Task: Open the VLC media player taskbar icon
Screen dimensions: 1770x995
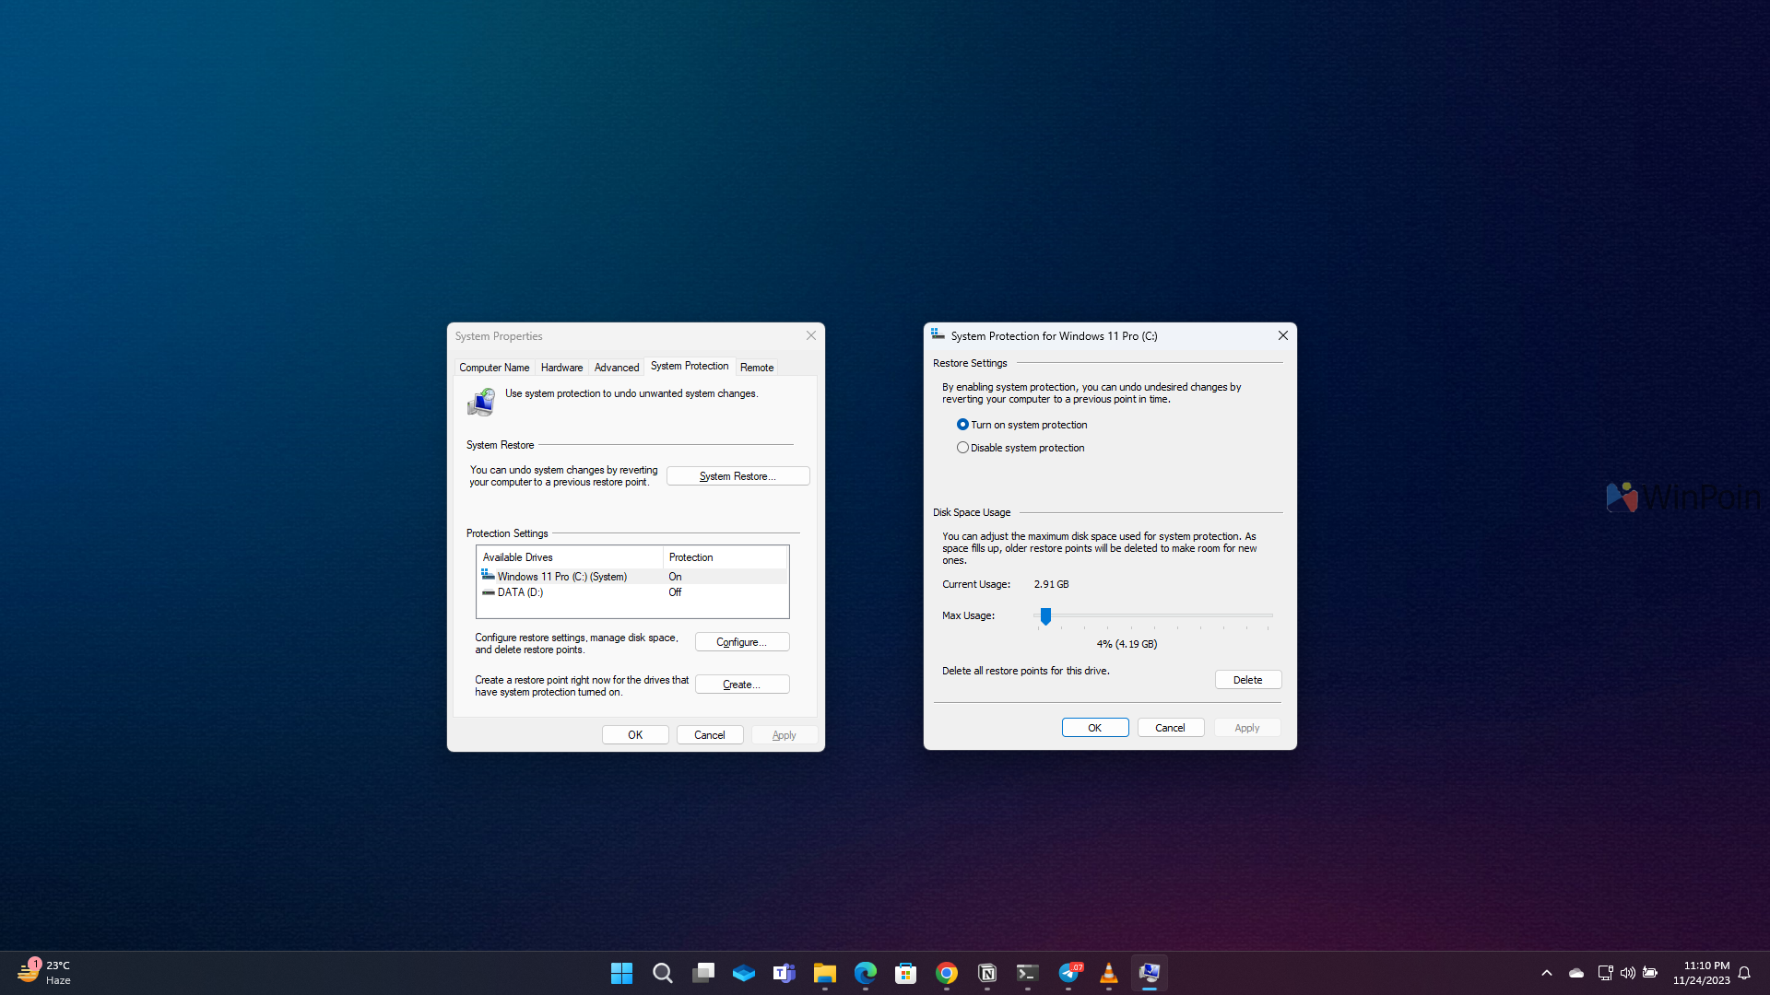Action: [1109, 973]
